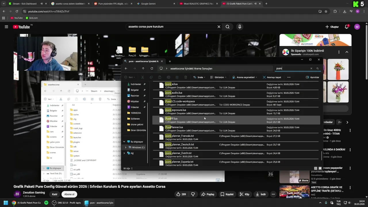Click the address bar showing Arama Sonuçları
This screenshot has height=207, width=368.
[215, 68]
